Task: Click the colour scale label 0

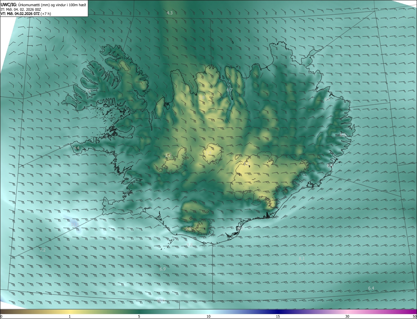Action: pyautogui.click(x=1, y=316)
